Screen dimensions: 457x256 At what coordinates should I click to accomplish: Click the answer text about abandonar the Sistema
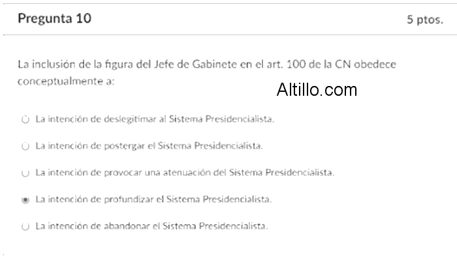point(151,226)
